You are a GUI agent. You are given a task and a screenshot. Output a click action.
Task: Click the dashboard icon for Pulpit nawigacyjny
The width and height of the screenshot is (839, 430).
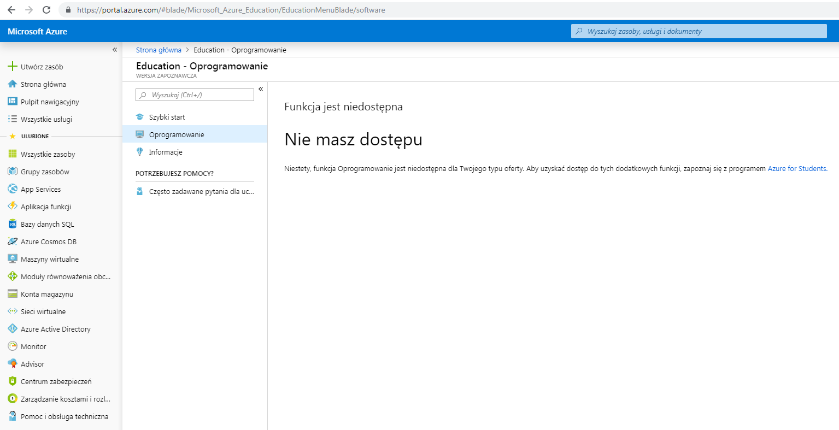coord(12,102)
